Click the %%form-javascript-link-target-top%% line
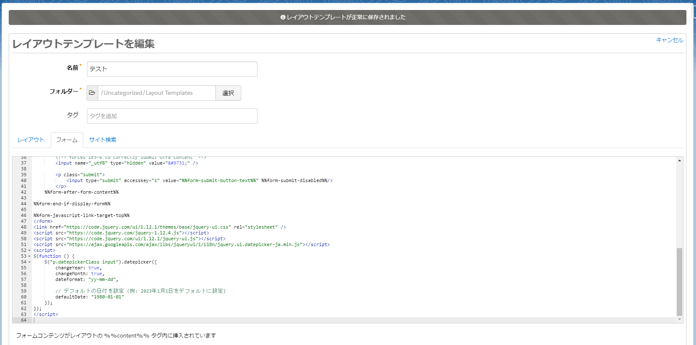 (82, 215)
